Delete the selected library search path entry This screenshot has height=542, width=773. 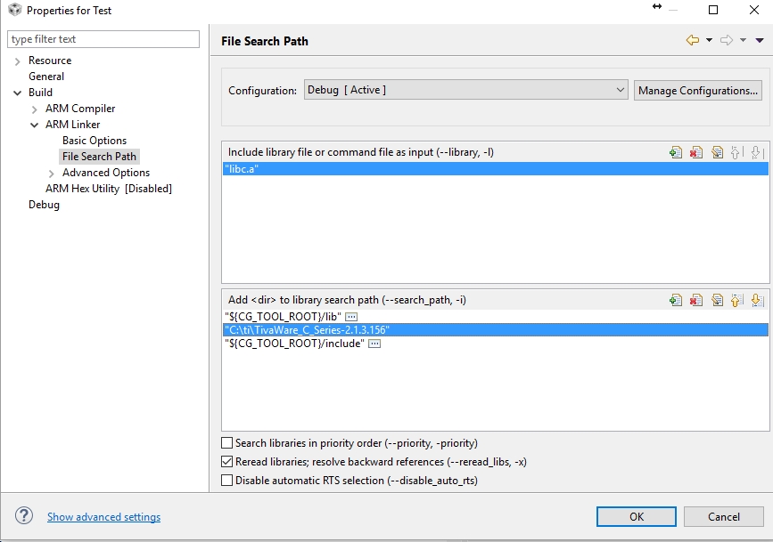pyautogui.click(x=696, y=300)
